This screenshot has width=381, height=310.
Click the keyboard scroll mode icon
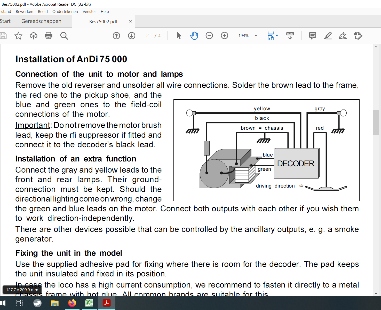290,36
